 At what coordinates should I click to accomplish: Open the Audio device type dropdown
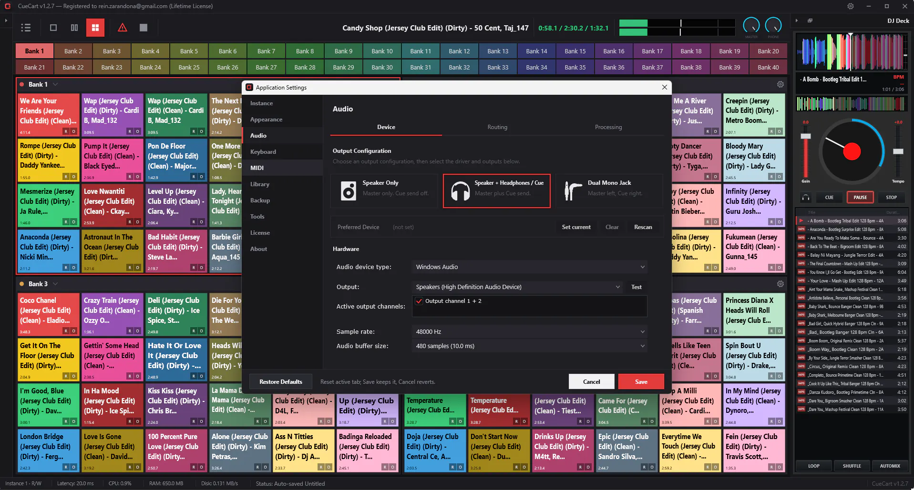point(529,267)
